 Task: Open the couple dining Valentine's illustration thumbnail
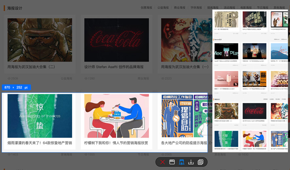tap(116, 116)
